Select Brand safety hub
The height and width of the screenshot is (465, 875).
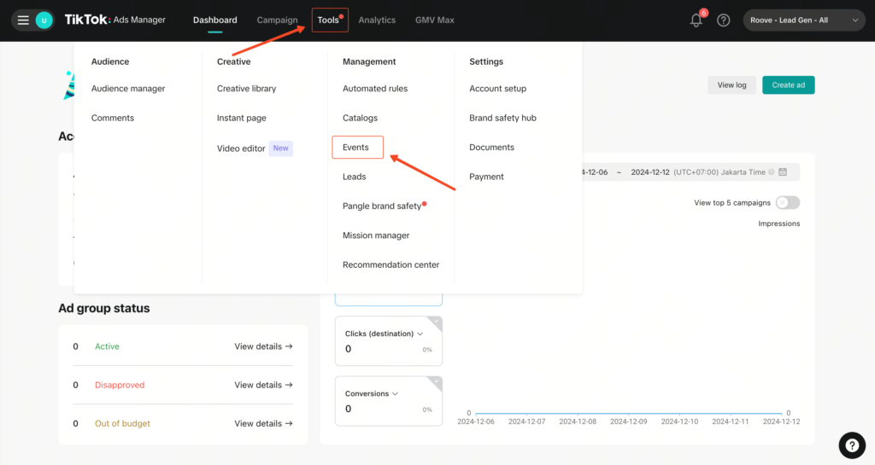(x=502, y=118)
